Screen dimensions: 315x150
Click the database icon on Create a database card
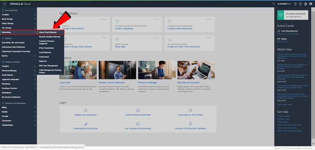coord(117,21)
